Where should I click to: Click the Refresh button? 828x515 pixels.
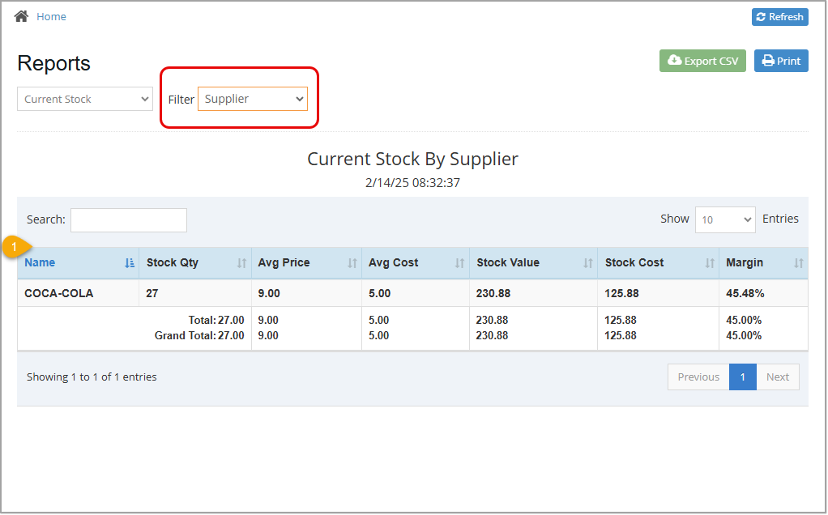[779, 16]
